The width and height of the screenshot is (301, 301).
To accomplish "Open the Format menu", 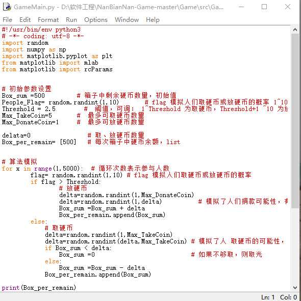I will (x=48, y=20).
